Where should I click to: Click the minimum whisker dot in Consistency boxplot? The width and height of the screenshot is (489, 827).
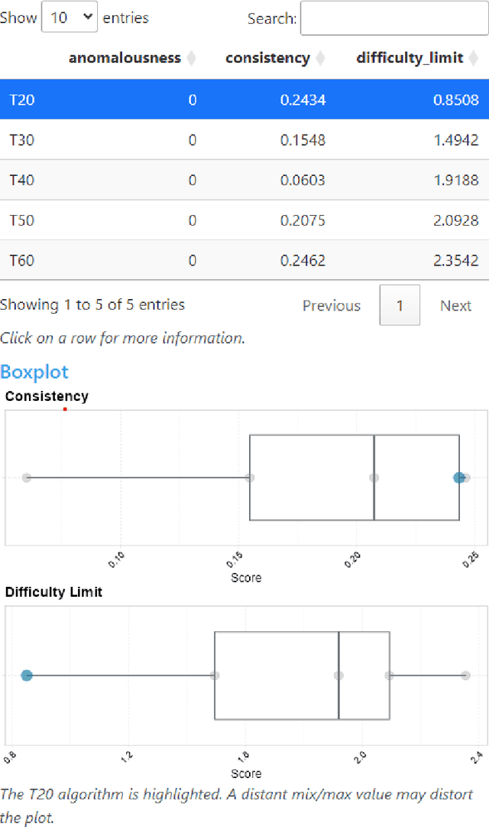click(27, 477)
